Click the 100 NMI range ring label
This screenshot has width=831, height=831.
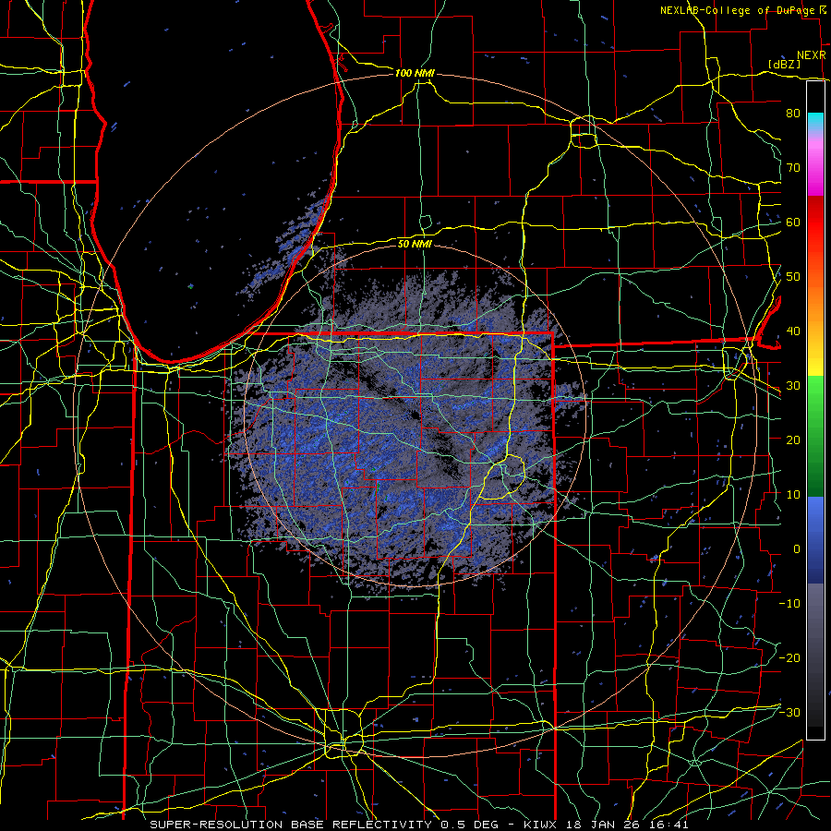[x=415, y=73]
